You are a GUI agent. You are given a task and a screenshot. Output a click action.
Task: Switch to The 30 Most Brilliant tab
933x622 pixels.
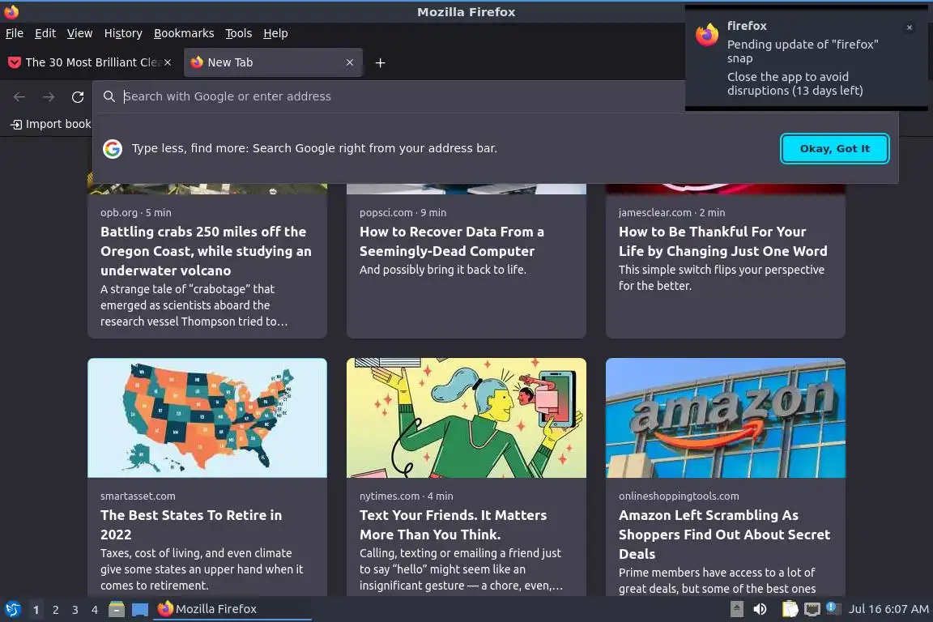(89, 62)
